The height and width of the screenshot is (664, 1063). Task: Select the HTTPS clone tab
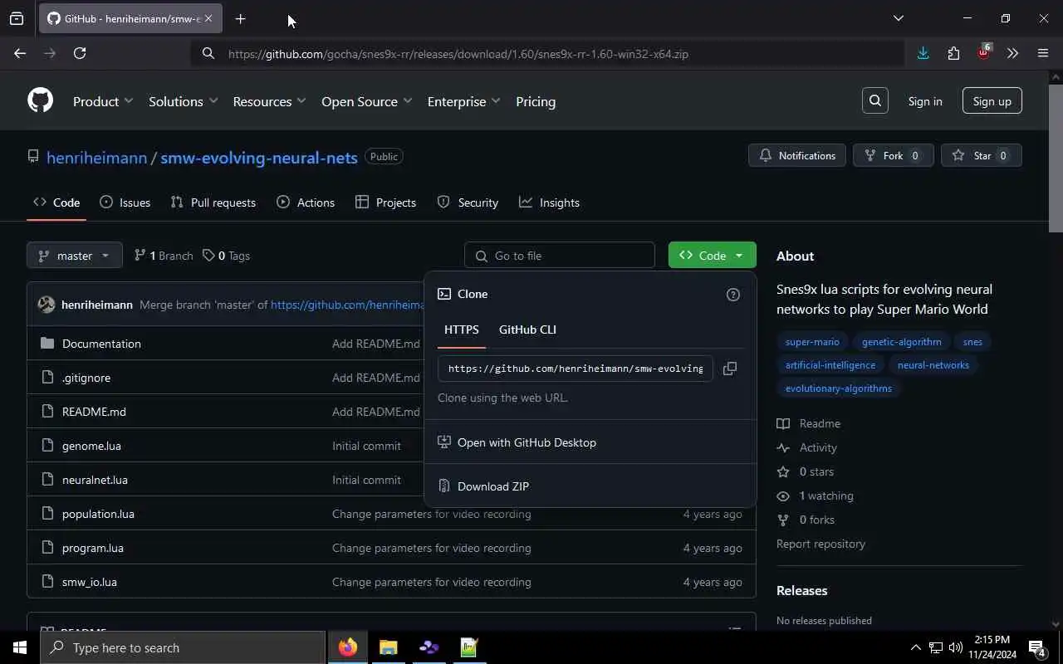[462, 330]
